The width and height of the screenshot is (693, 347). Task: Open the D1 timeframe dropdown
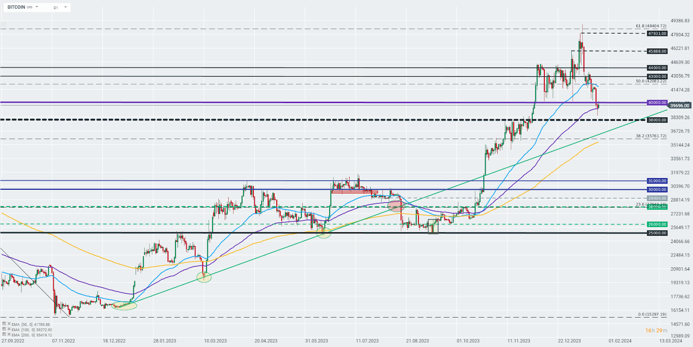(x=65, y=7)
